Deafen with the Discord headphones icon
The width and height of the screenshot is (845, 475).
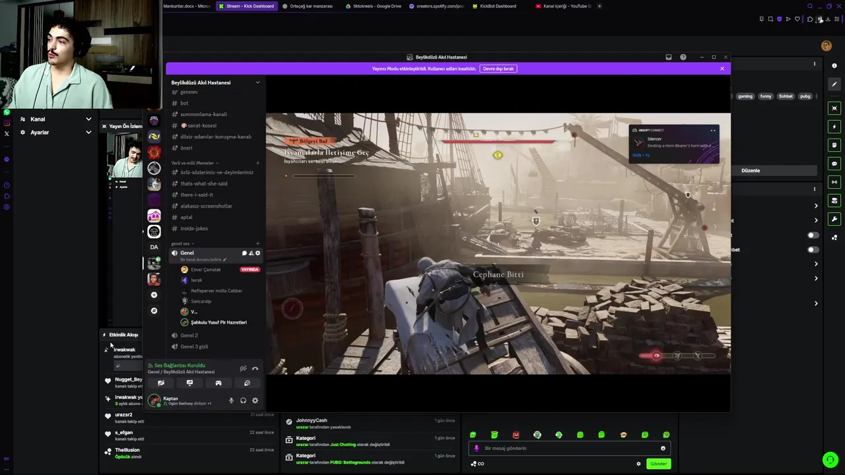click(x=243, y=400)
